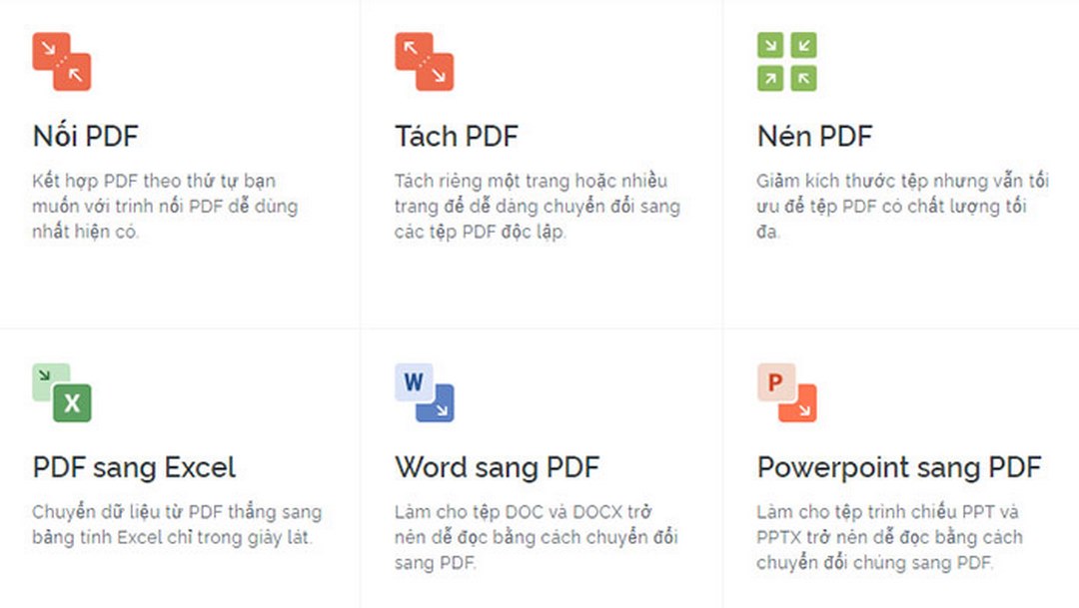Viewport: 1079px width, 608px height.
Task: Click the Powerpoint sang PDF icon
Action: coord(786,392)
